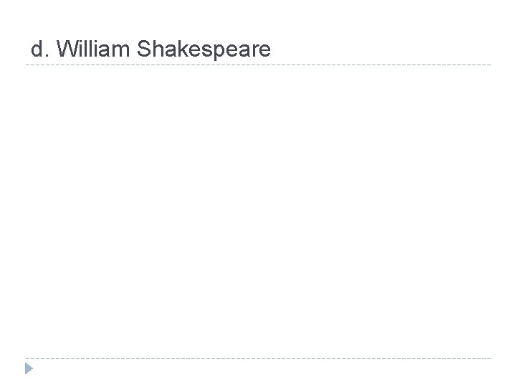The height and width of the screenshot is (387, 516).
Task: Click the dashed line above the triangle bullet
Action: (x=258, y=358)
